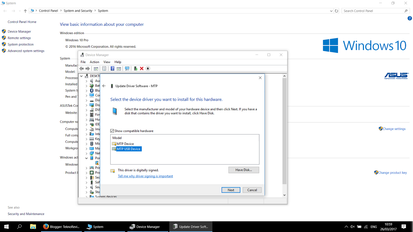Click the red X Uninstall device toolbar icon
The height and width of the screenshot is (232, 413).
[x=142, y=68]
